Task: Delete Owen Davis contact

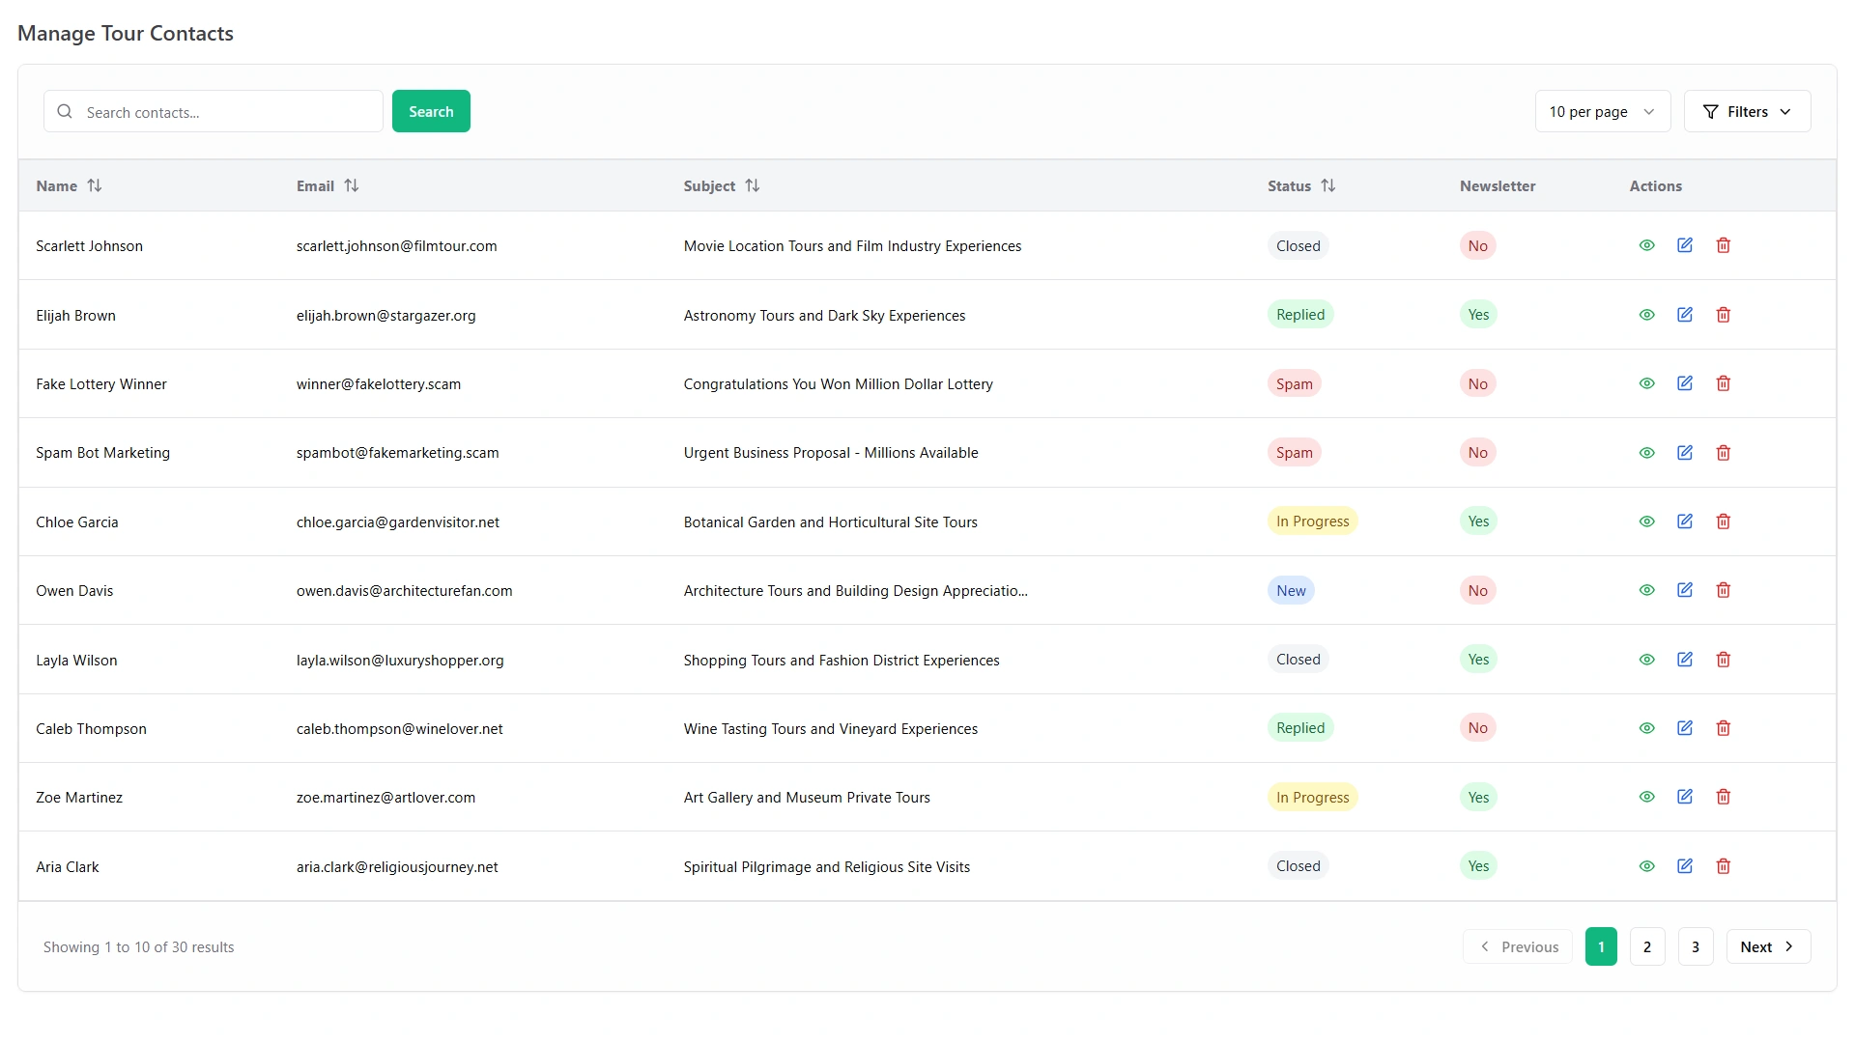Action: (1724, 590)
